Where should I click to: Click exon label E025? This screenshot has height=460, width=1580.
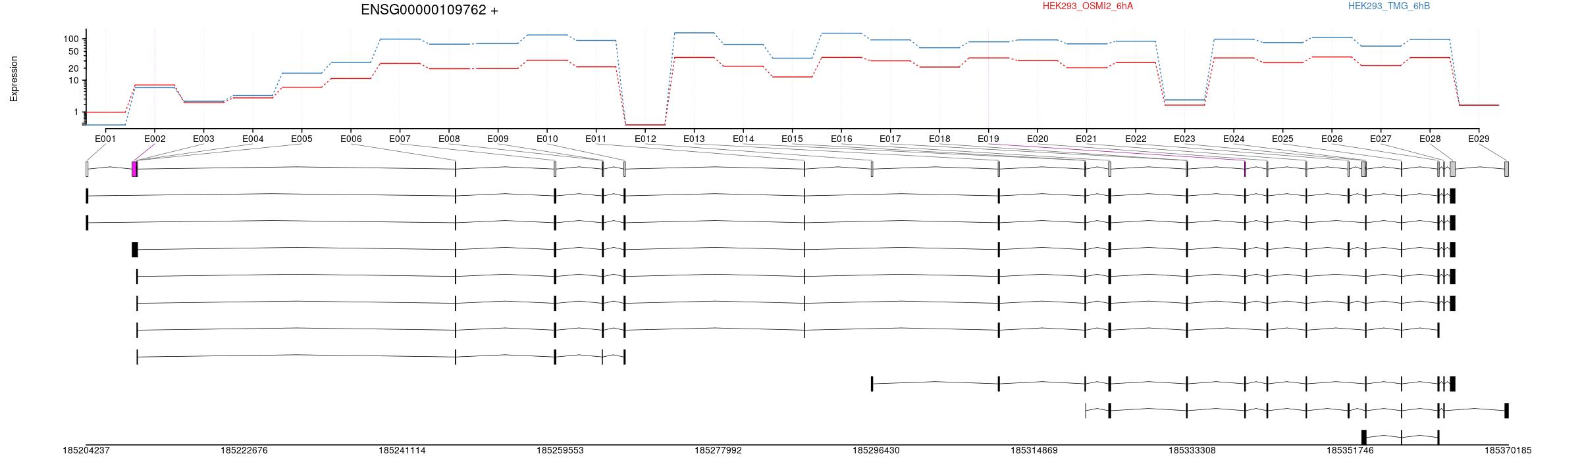(x=1282, y=139)
